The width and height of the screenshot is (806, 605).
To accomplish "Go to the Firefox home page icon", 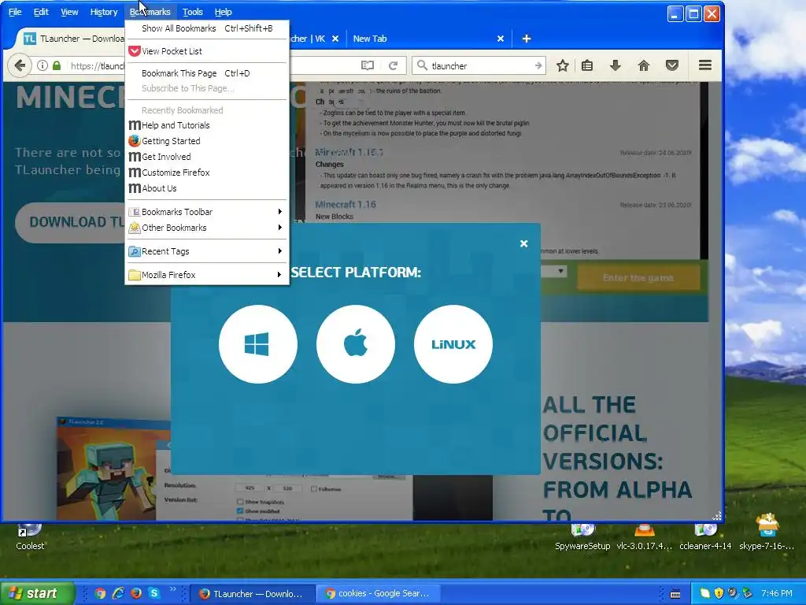I will [x=644, y=65].
